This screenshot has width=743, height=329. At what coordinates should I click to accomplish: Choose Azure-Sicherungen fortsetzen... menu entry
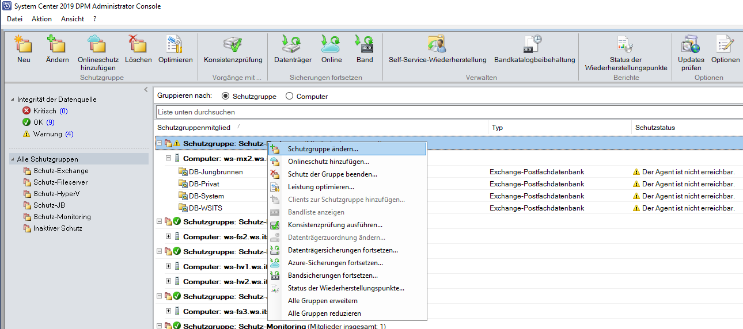(x=347, y=263)
